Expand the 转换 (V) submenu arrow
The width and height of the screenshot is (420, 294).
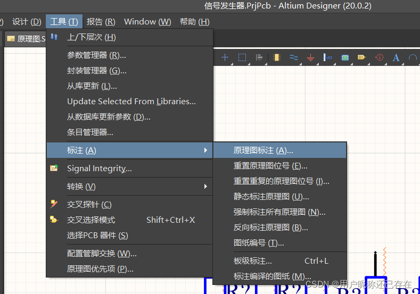click(x=205, y=186)
